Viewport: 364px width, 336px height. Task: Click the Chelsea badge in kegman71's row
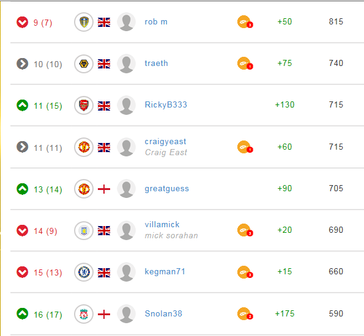84,272
